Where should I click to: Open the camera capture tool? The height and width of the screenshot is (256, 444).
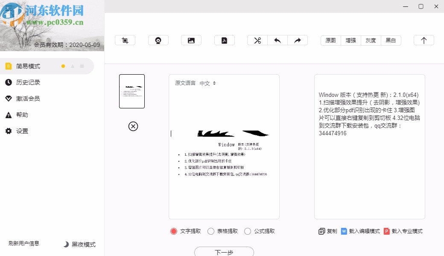tap(158, 40)
